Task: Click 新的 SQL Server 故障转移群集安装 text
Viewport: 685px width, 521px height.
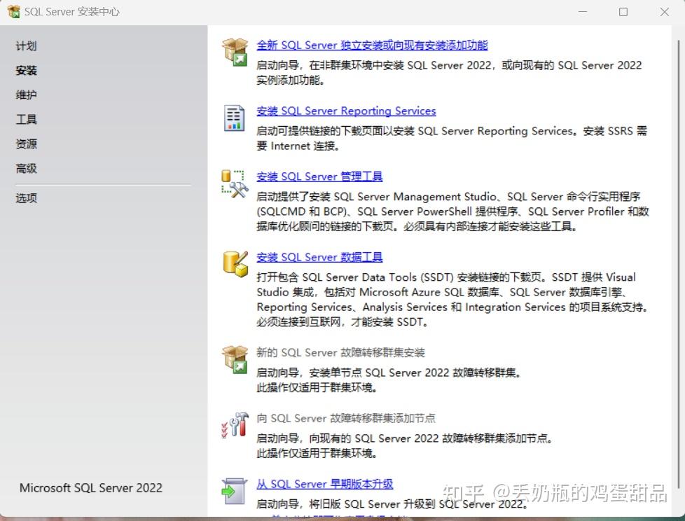Action: [341, 352]
